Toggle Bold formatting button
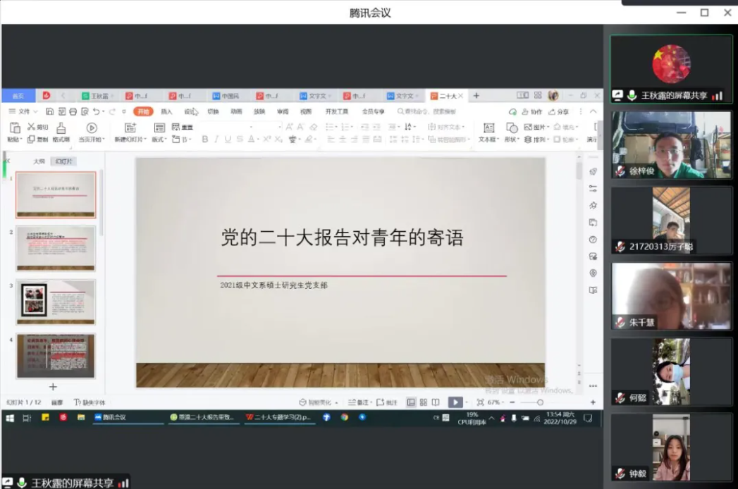Image resolution: width=738 pixels, height=489 pixels. (205, 140)
